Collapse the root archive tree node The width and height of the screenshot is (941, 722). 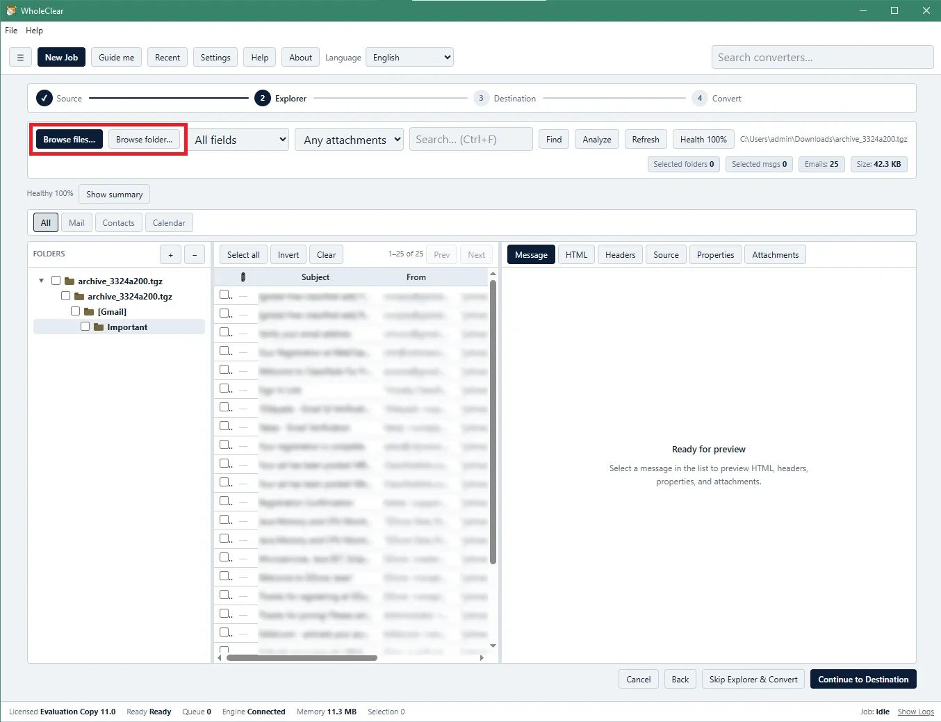click(x=41, y=281)
